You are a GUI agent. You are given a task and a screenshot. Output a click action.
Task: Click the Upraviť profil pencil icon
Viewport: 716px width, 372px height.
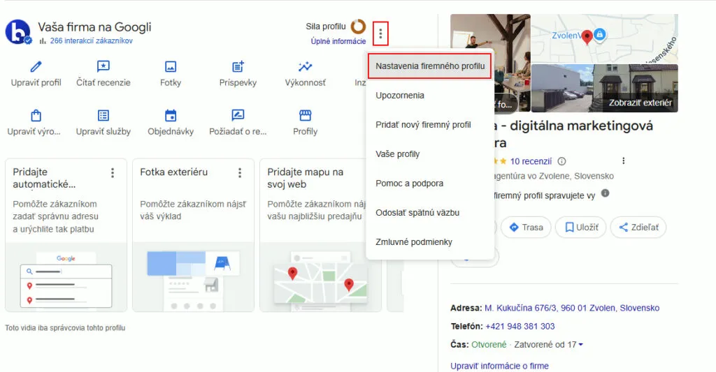click(x=36, y=67)
